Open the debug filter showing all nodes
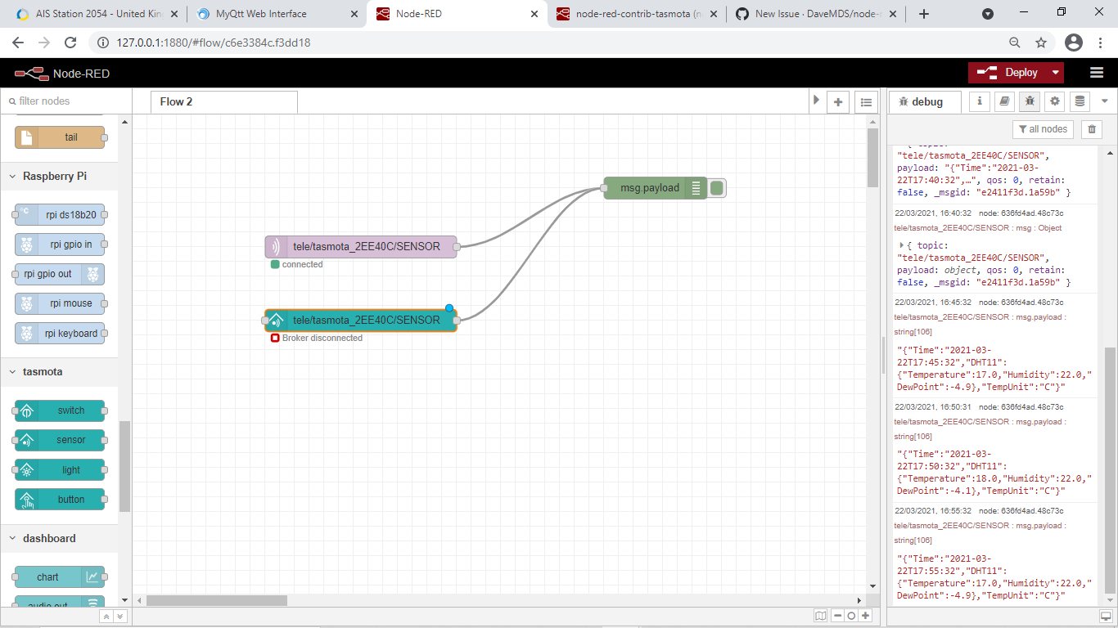The image size is (1118, 628). click(1043, 128)
